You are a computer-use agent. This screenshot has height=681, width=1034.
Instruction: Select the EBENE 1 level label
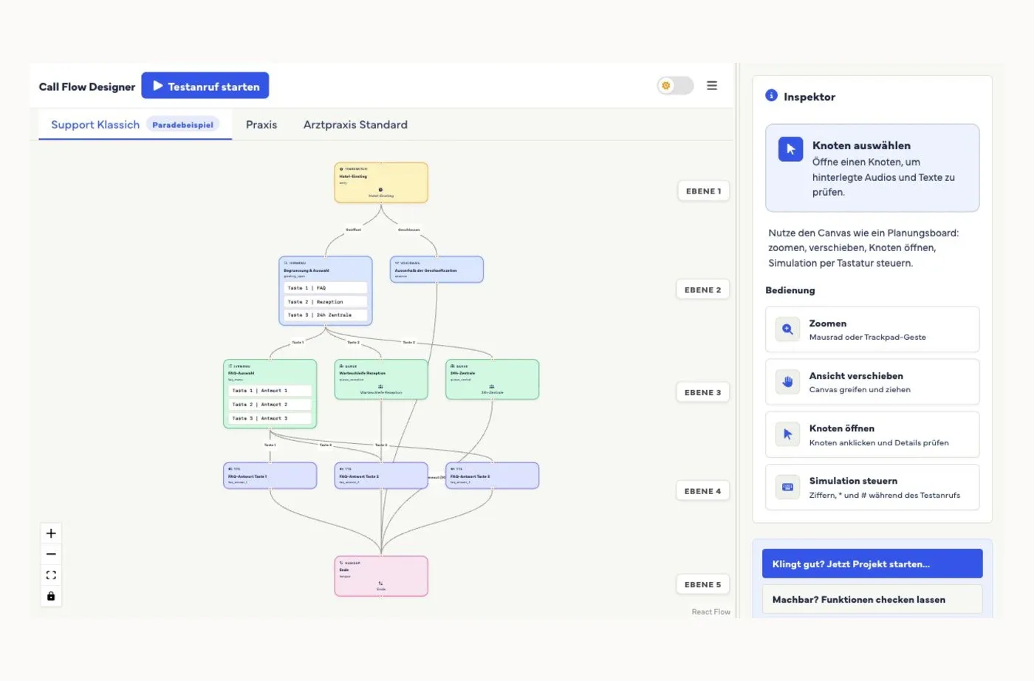tap(704, 191)
